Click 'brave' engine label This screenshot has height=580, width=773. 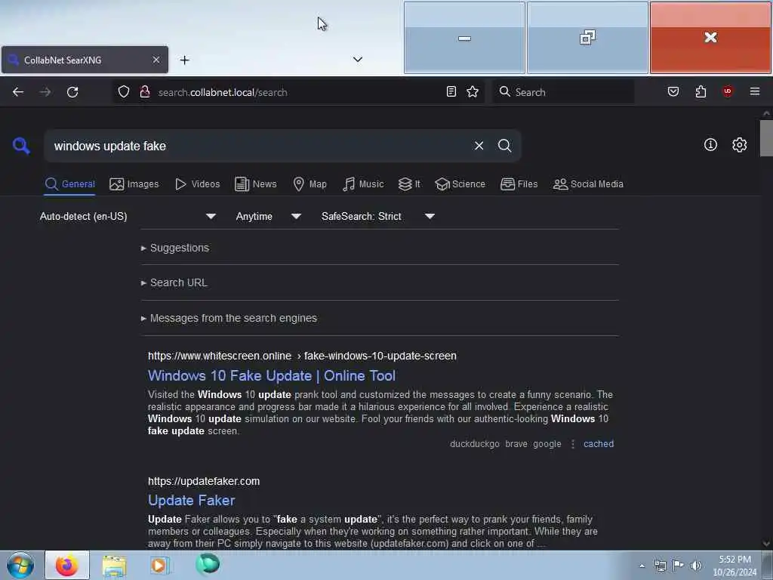click(x=516, y=444)
